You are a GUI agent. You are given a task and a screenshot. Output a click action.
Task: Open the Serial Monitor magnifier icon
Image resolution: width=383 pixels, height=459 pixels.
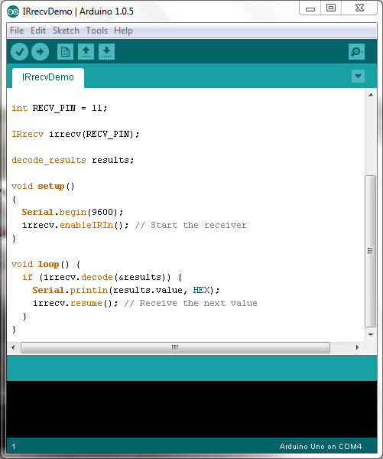pyautogui.click(x=356, y=52)
